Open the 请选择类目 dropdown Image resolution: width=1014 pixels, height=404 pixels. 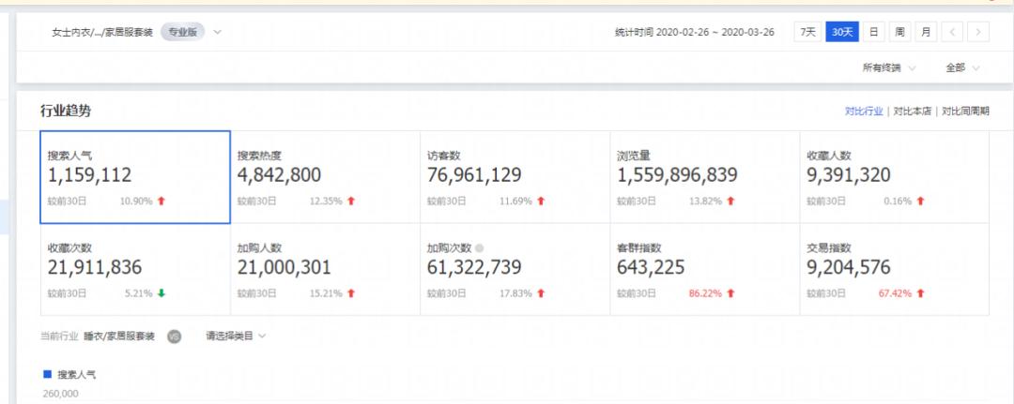[x=236, y=337]
